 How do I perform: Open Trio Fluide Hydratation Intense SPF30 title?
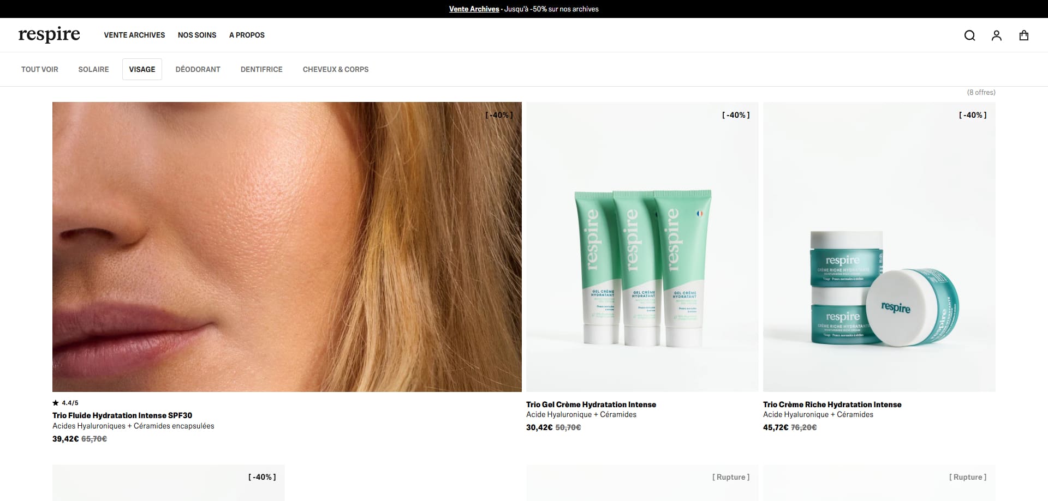tap(122, 415)
